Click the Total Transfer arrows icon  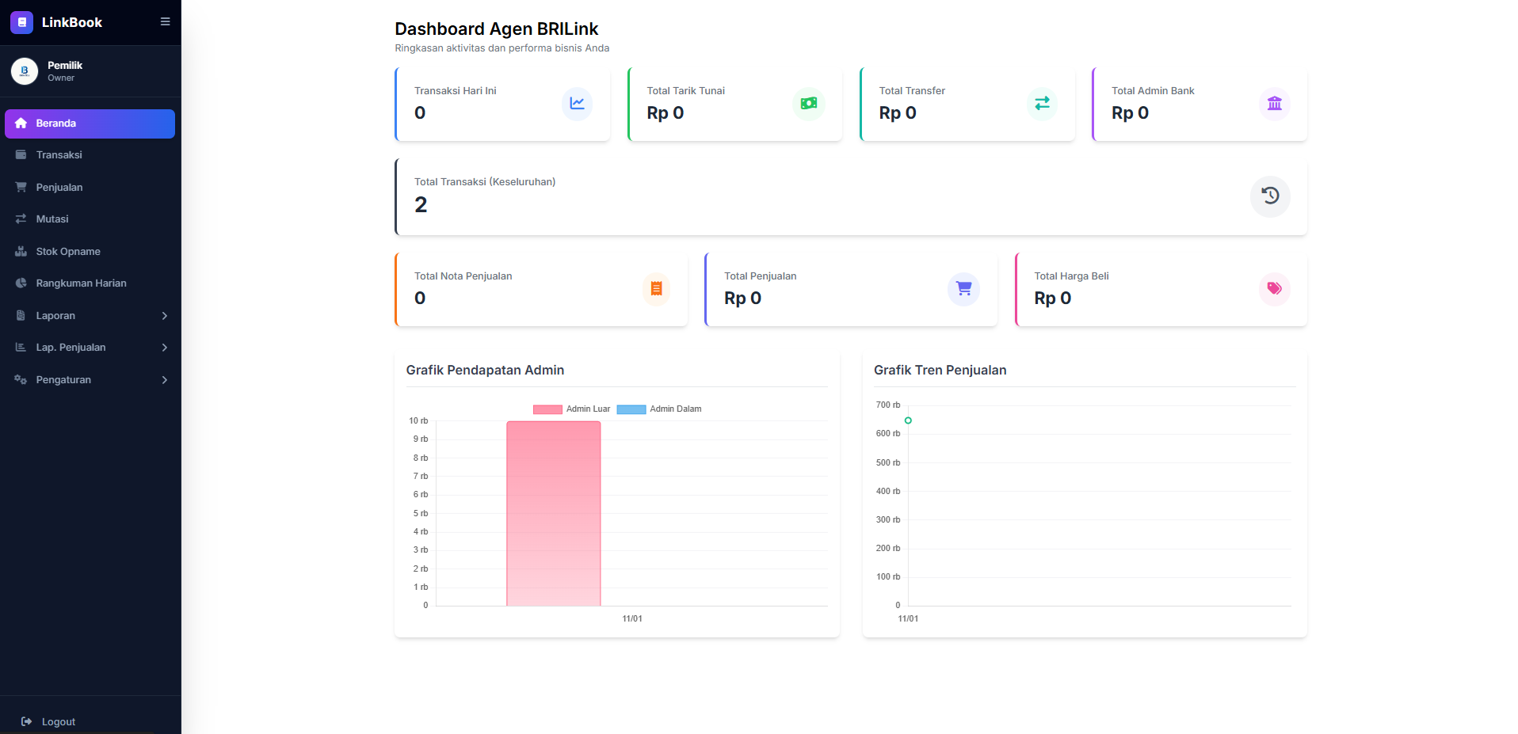[x=1042, y=104]
